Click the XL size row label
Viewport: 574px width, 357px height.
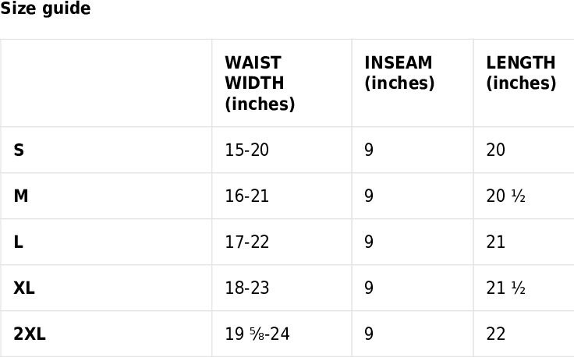click(x=24, y=288)
